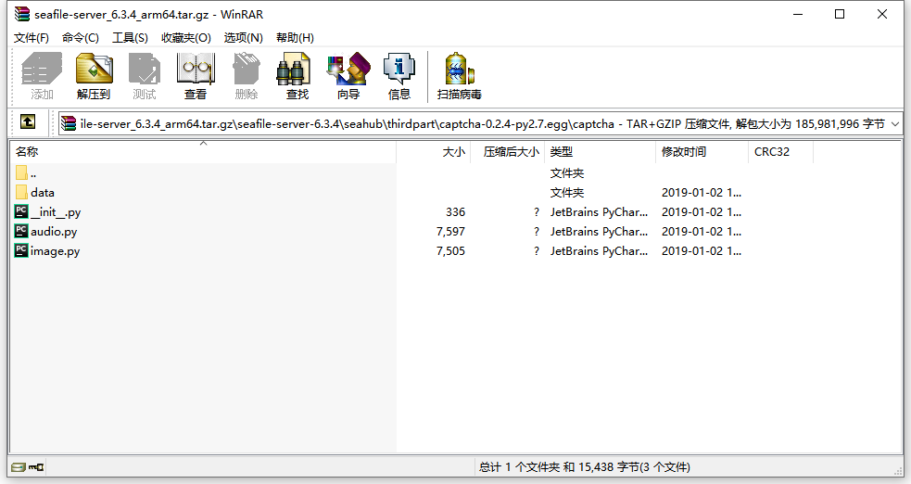
Task: Show archive 信息 (Info) icon
Action: pyautogui.click(x=399, y=76)
